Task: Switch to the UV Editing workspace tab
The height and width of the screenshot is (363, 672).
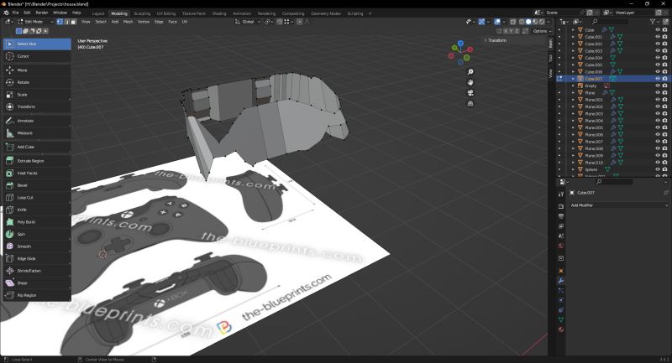Action: point(165,13)
